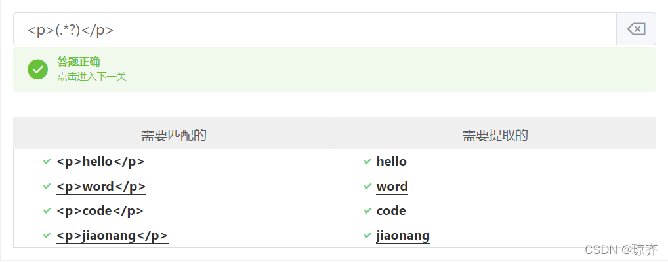This screenshot has height=262, width=668.
Task: Click the backspace clear icon beside regex input
Action: 636,29
